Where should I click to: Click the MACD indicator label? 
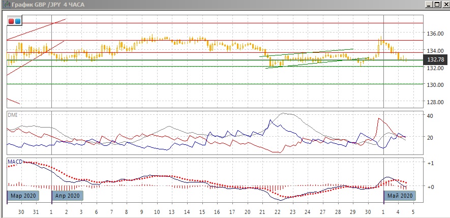15,162
